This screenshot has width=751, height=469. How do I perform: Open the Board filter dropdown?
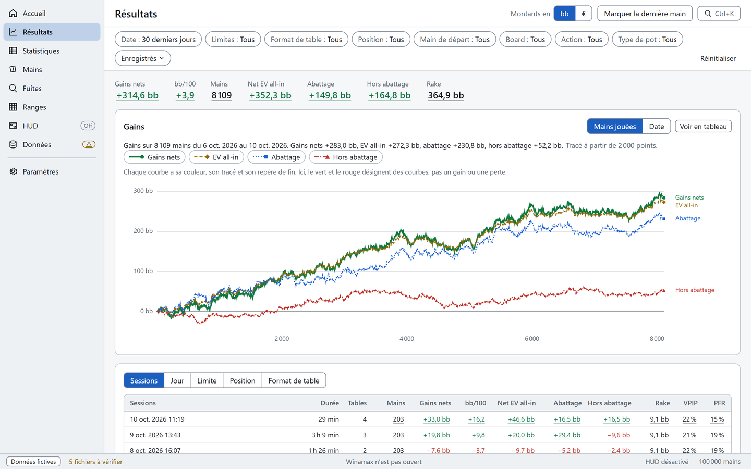[525, 39]
